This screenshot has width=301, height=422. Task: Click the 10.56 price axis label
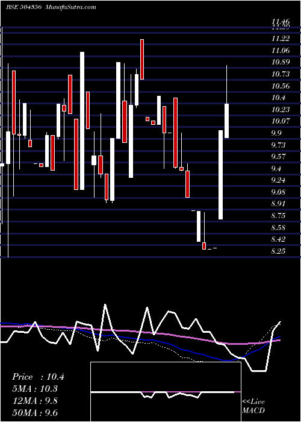(281, 86)
